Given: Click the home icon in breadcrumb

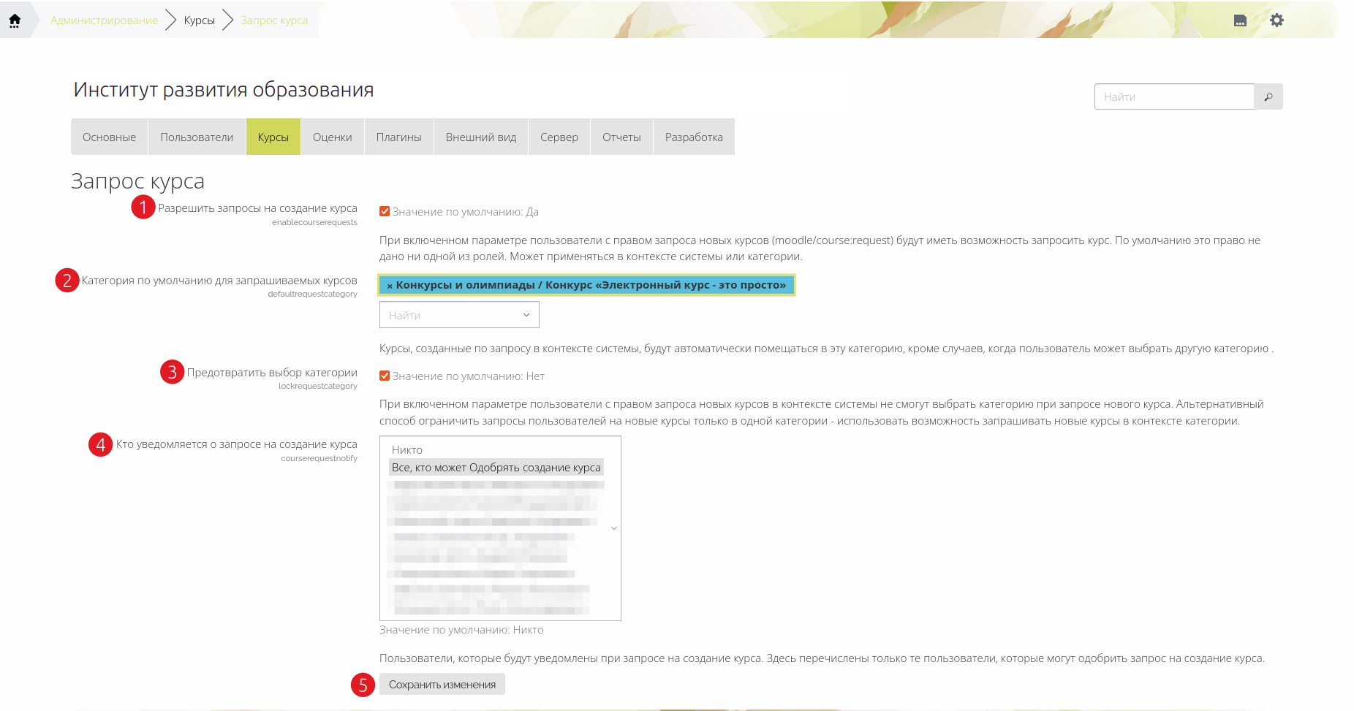Looking at the screenshot, I should tap(15, 20).
